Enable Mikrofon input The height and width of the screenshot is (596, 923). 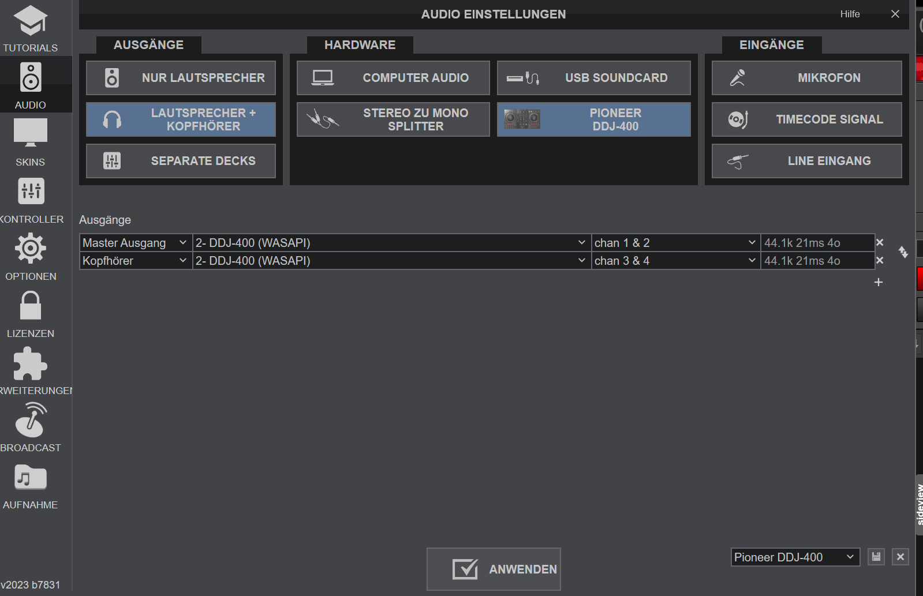tap(806, 78)
